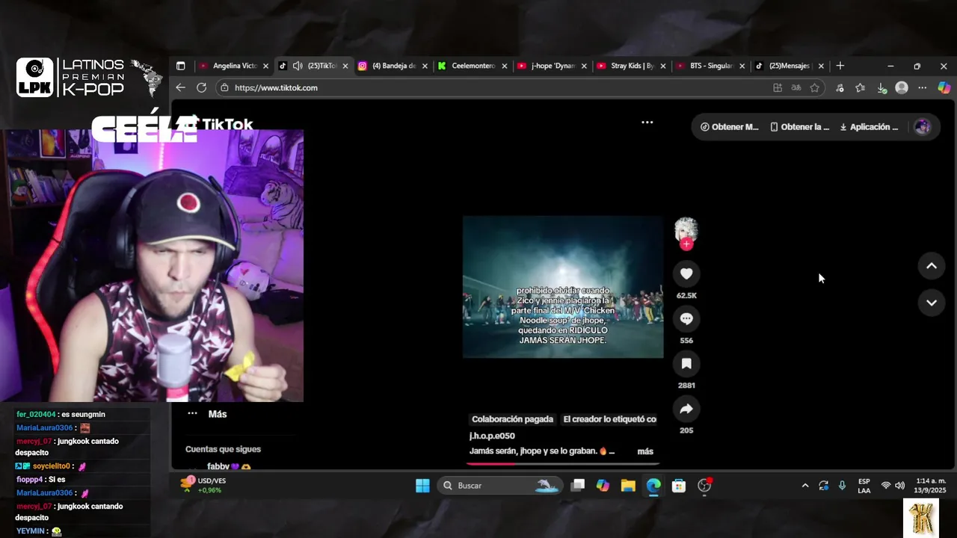This screenshot has width=957, height=538.
Task: Bookmark the video showing 2881 saves
Action: tap(686, 364)
